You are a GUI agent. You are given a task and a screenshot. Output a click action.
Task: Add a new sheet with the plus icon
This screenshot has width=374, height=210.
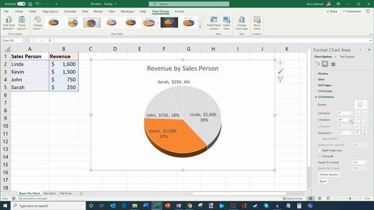[x=81, y=194]
